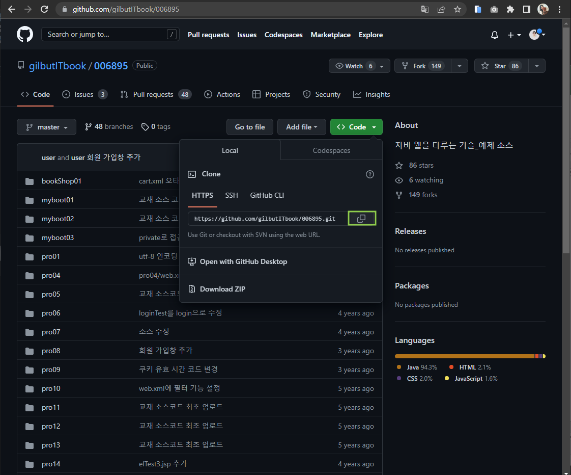Screen dimensions: 571x475
Task: Open the Insights tab
Action: [372, 94]
